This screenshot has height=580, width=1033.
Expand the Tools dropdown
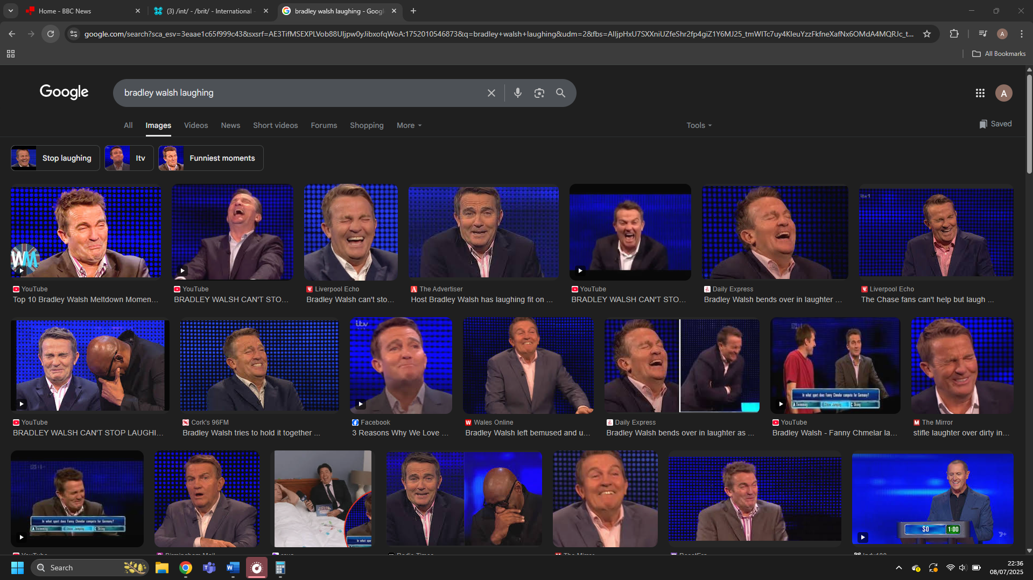pyautogui.click(x=699, y=125)
